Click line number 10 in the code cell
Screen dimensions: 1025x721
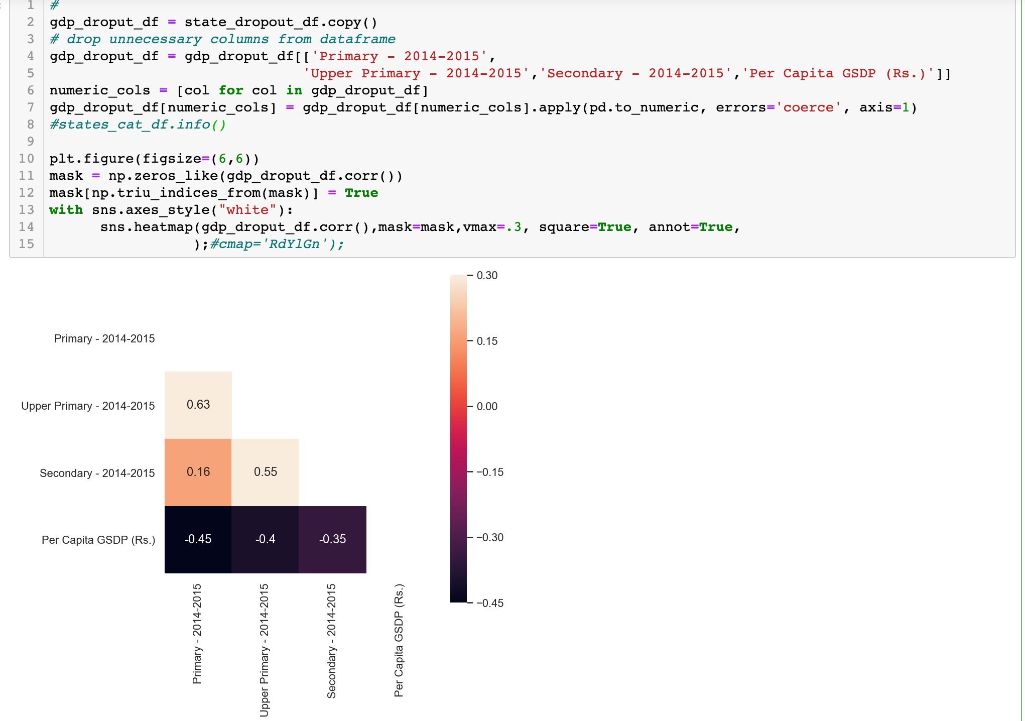click(x=27, y=158)
